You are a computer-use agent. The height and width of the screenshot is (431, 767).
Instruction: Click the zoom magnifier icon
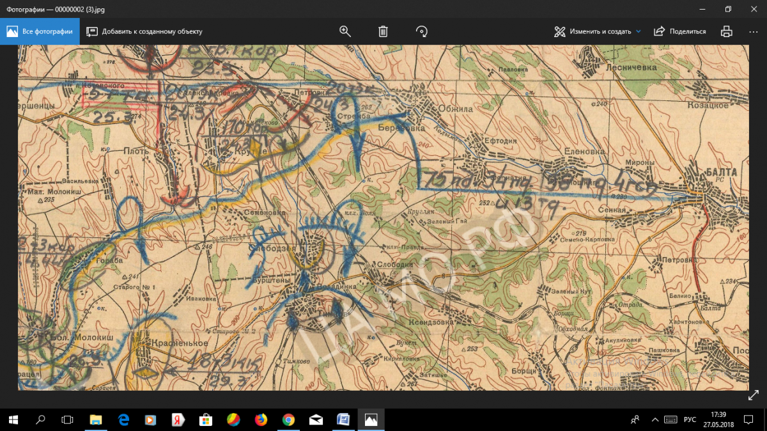click(345, 31)
